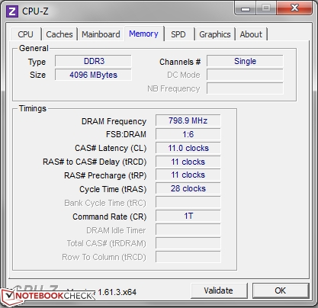The image size is (318, 308).
Task: Click the version text 1.61.3.x64
Action: [117, 292]
